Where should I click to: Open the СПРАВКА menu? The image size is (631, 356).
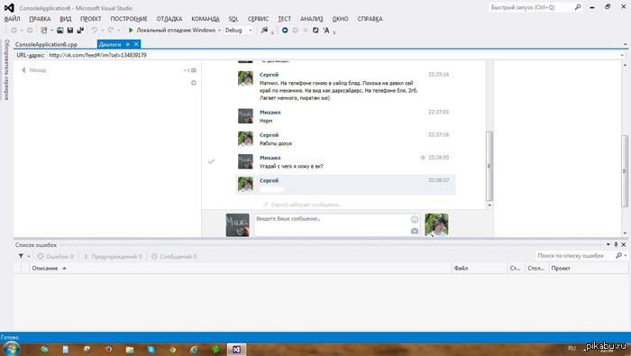pyautogui.click(x=370, y=19)
